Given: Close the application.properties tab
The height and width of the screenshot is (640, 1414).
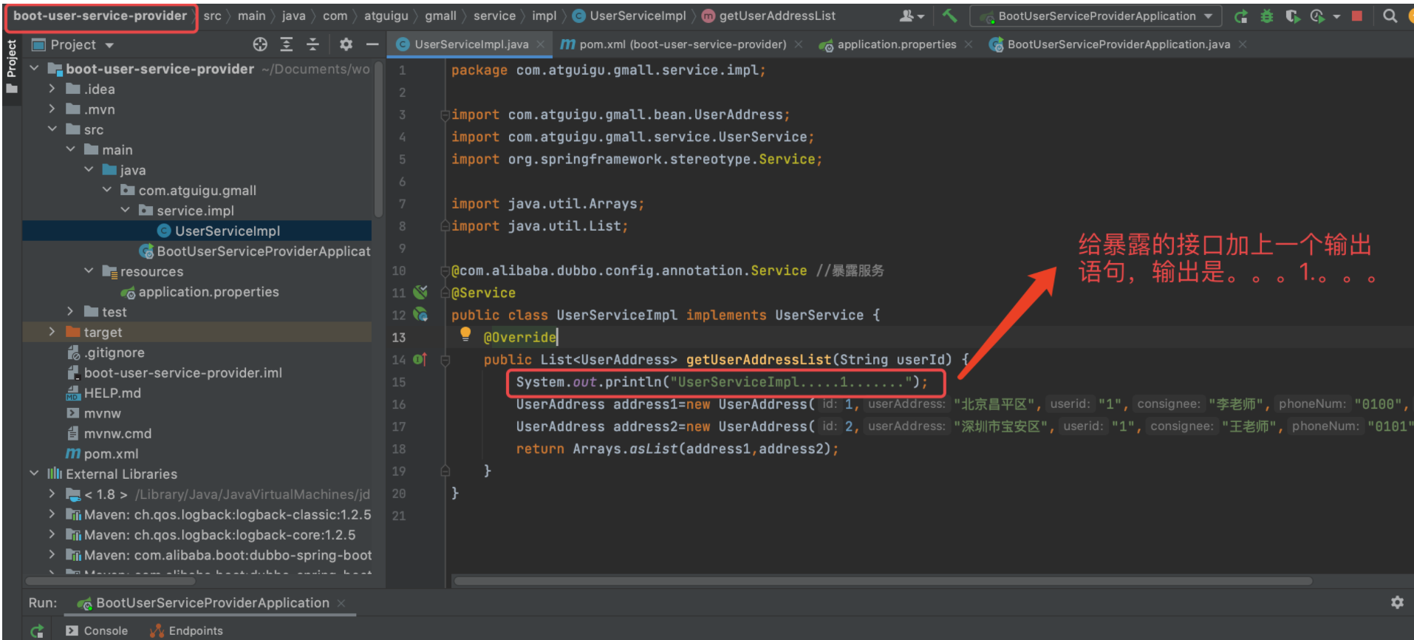Looking at the screenshot, I should [969, 44].
